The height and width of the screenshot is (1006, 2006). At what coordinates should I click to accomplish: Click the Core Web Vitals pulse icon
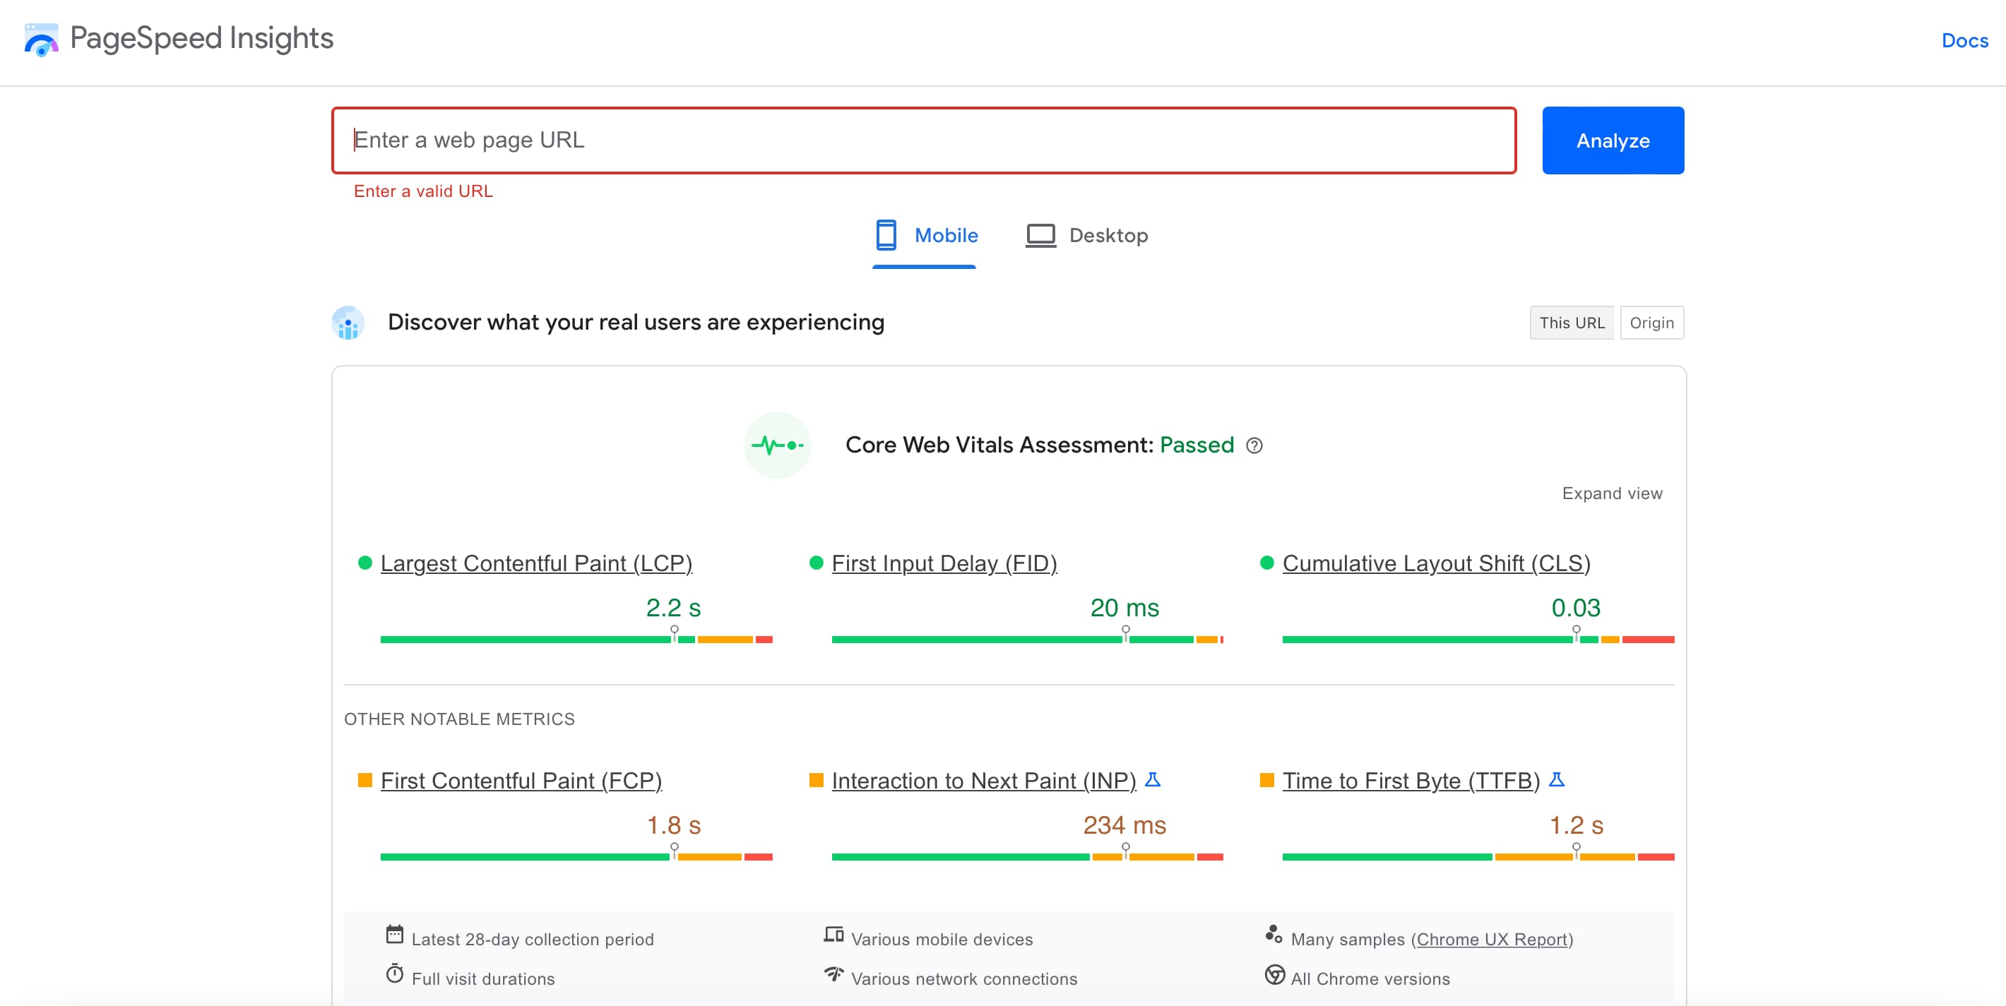pyautogui.click(x=776, y=445)
